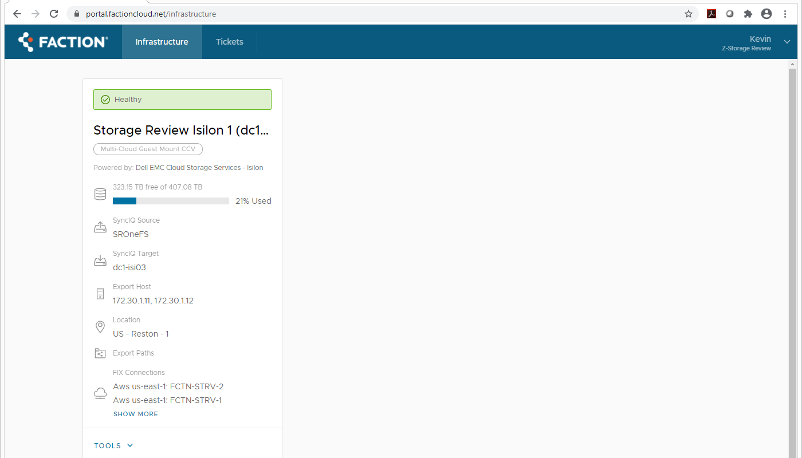Image resolution: width=802 pixels, height=458 pixels.
Task: Click the 21% Used label
Action: point(253,201)
